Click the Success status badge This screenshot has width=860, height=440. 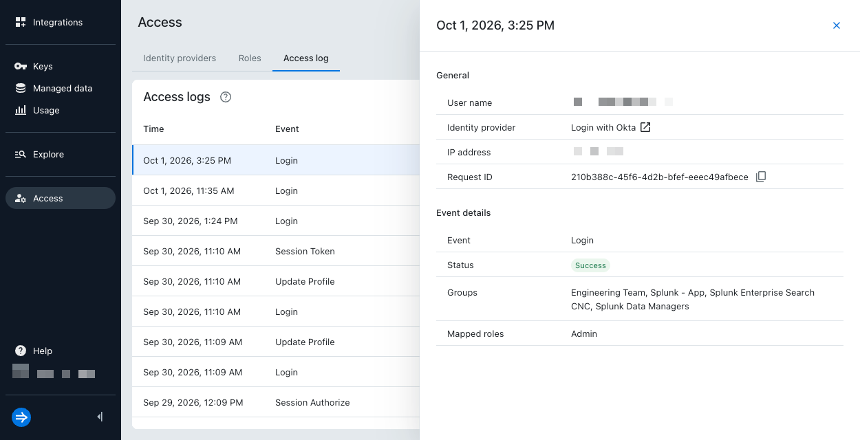[x=590, y=265]
